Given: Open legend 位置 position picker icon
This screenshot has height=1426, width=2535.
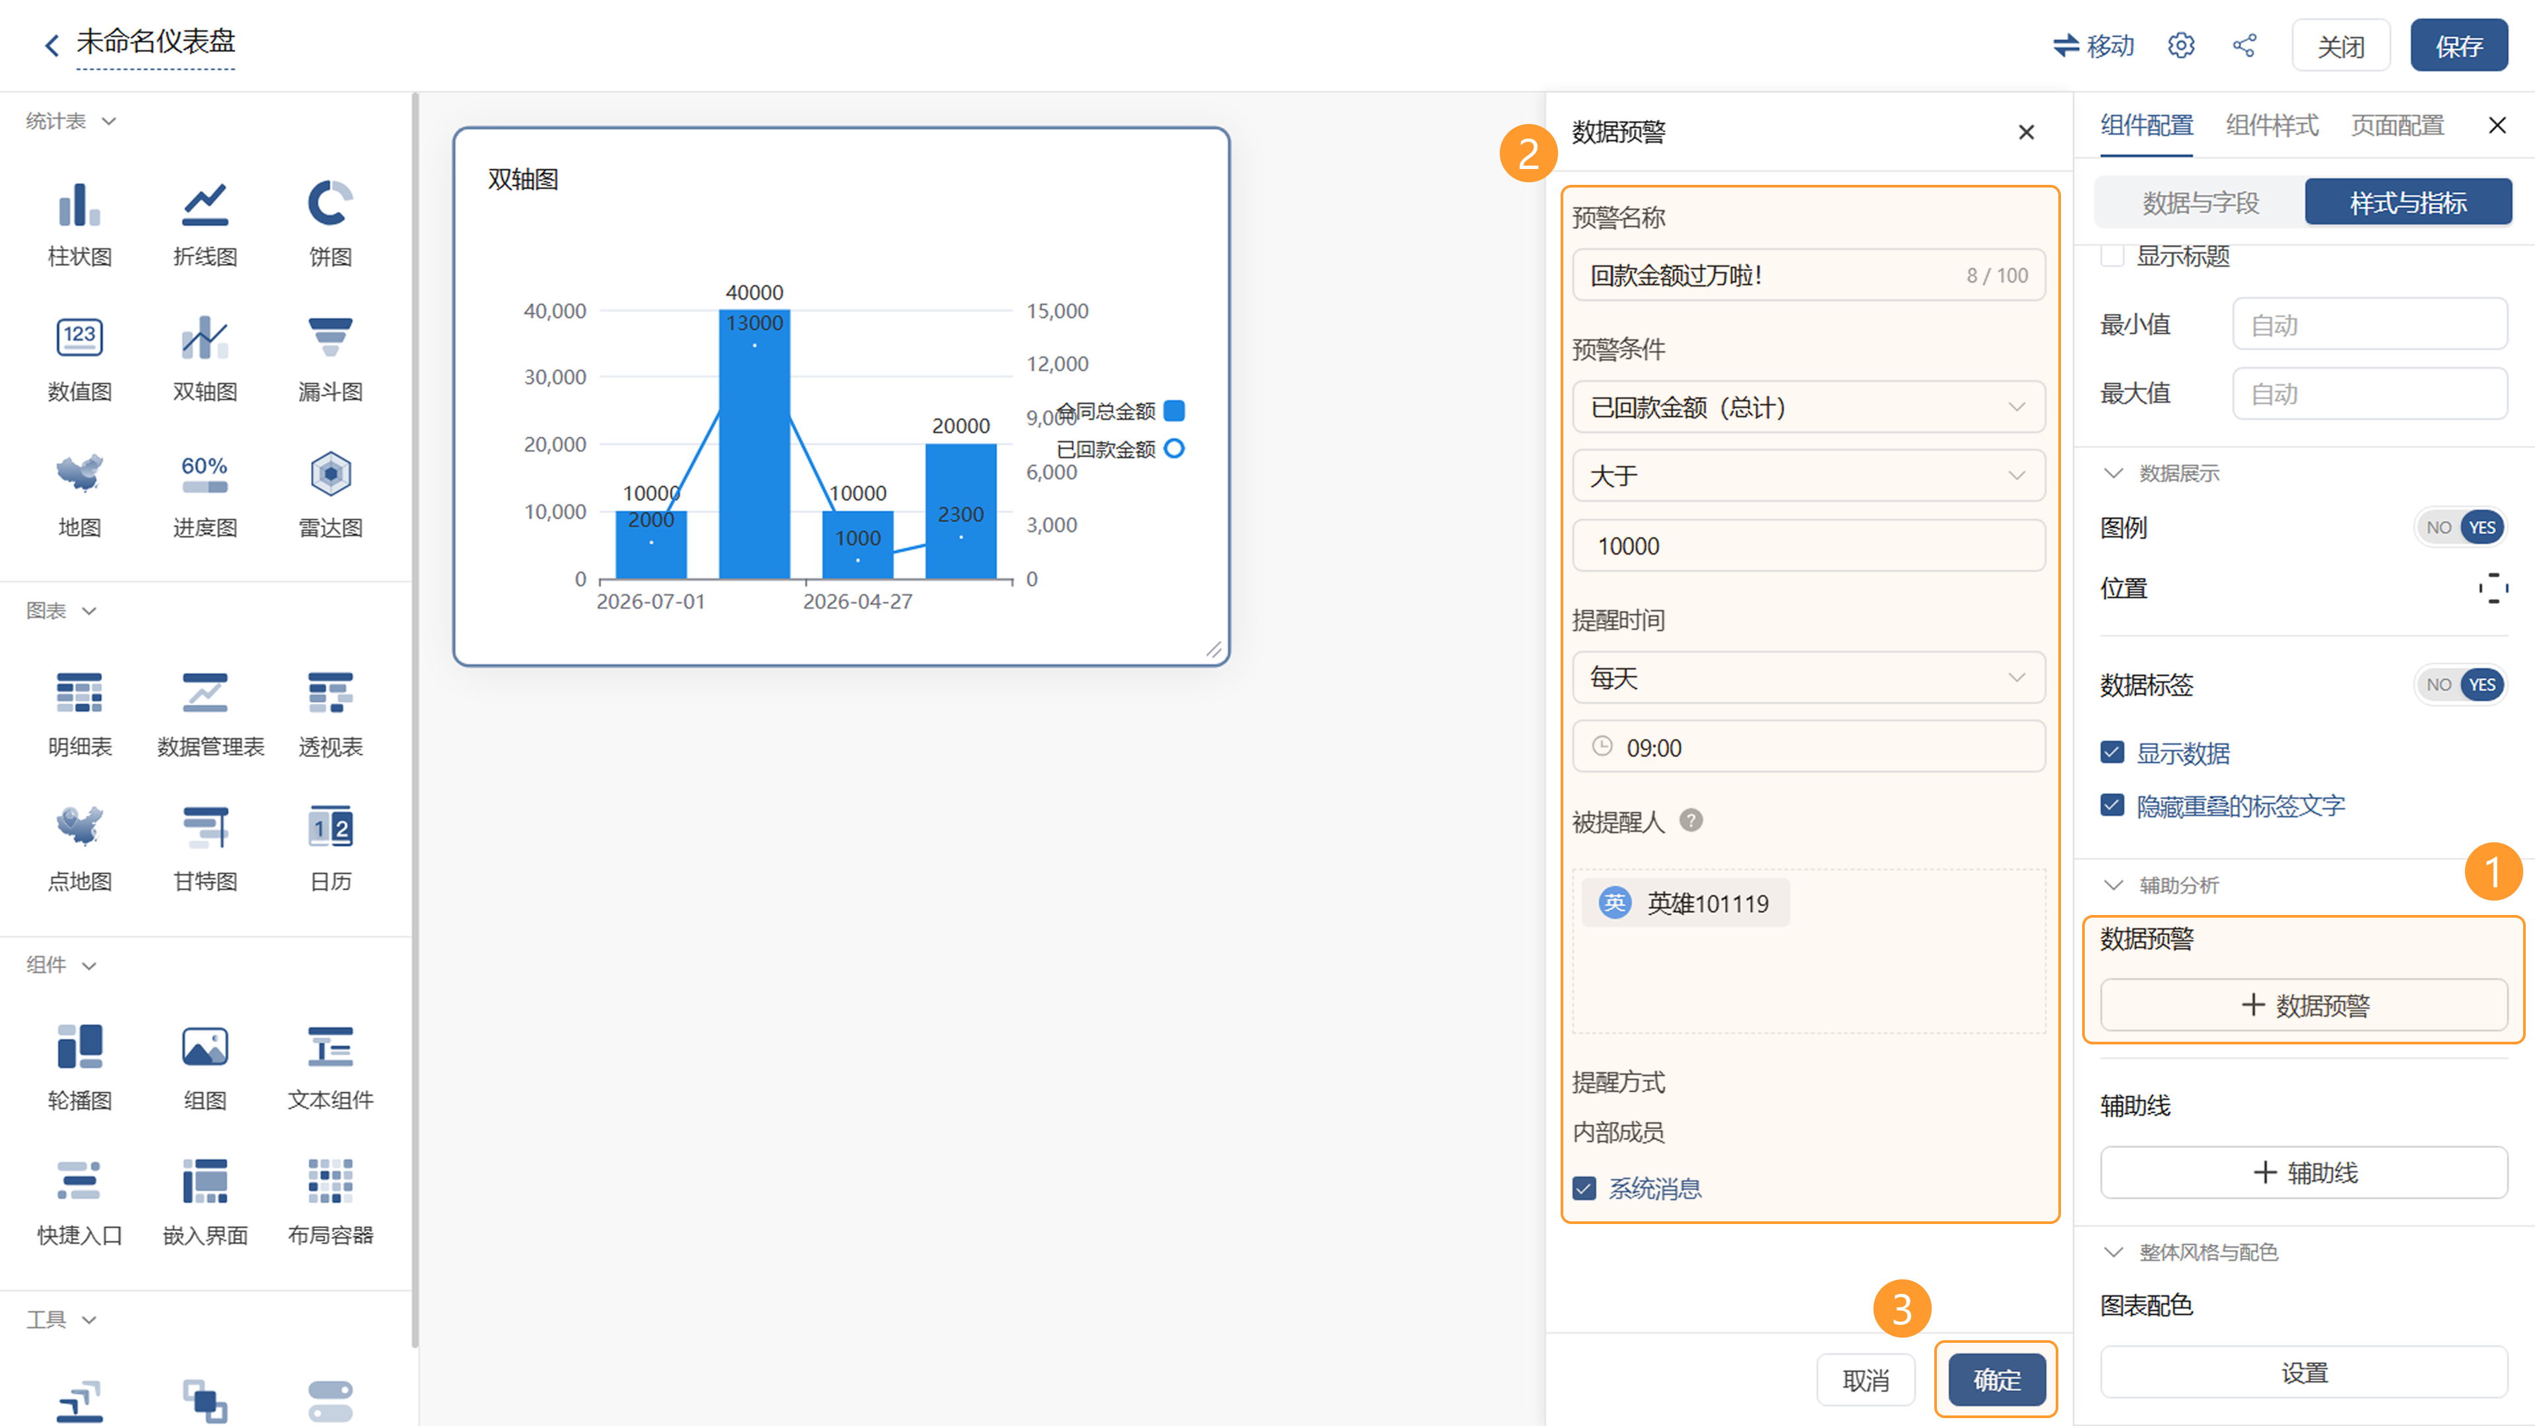Looking at the screenshot, I should tap(2493, 588).
